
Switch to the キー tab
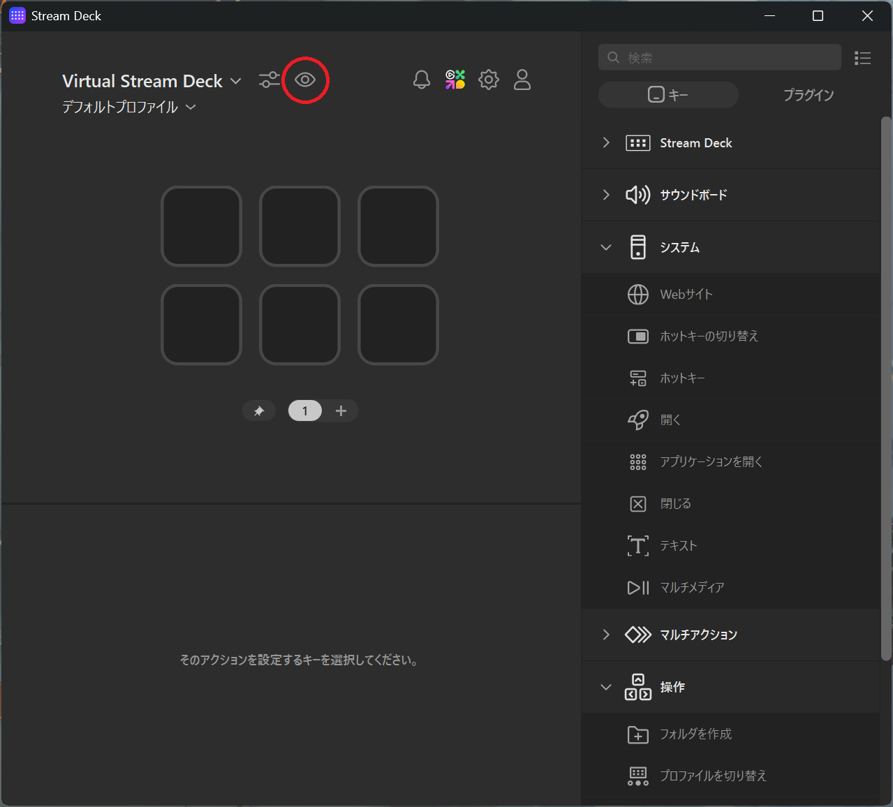(x=668, y=95)
